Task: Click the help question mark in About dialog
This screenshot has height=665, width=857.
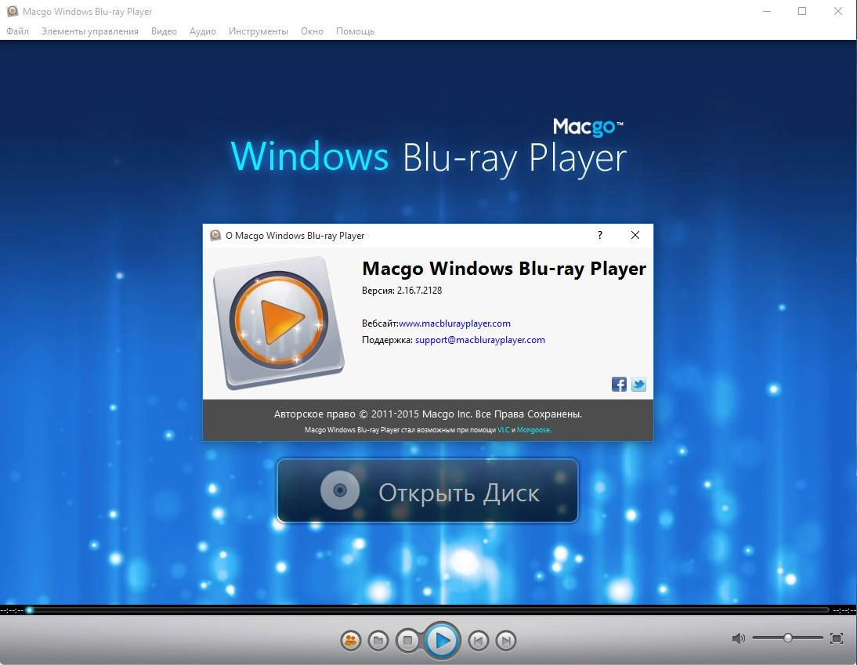Action: tap(600, 235)
